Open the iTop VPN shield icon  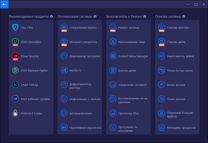tap(15, 27)
